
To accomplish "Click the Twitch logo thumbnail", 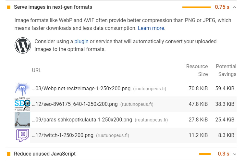I will point(22,135).
